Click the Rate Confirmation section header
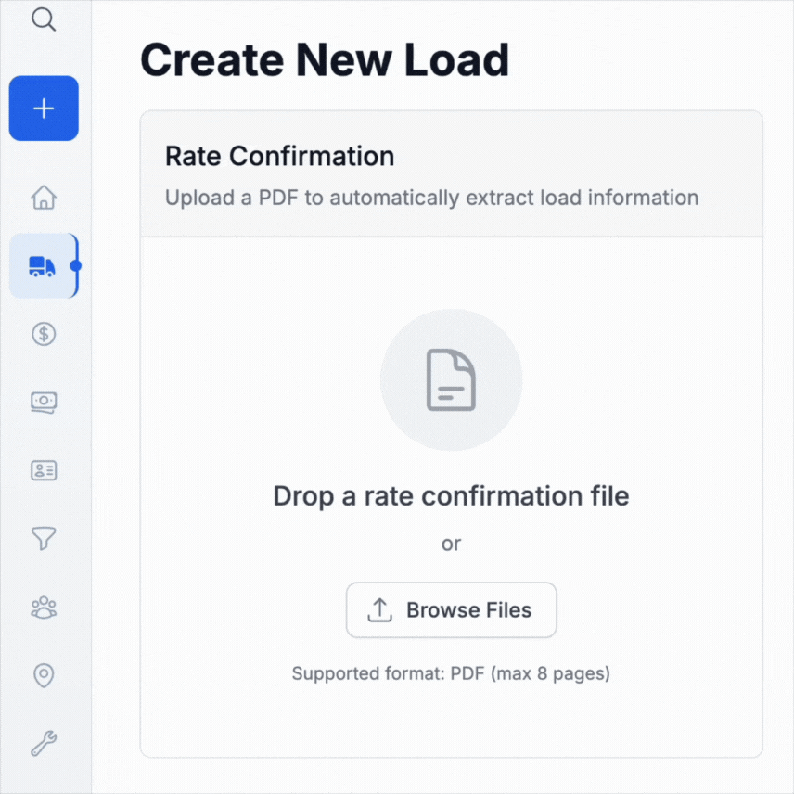794x794 pixels. (x=279, y=156)
